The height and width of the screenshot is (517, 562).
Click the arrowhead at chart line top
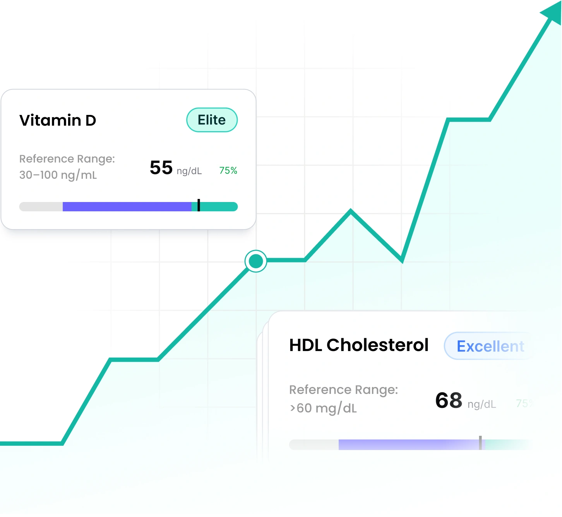click(552, 13)
